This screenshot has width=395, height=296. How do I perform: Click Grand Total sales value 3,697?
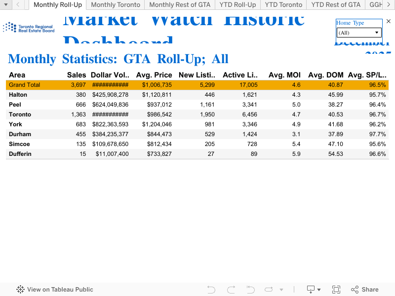click(79, 85)
